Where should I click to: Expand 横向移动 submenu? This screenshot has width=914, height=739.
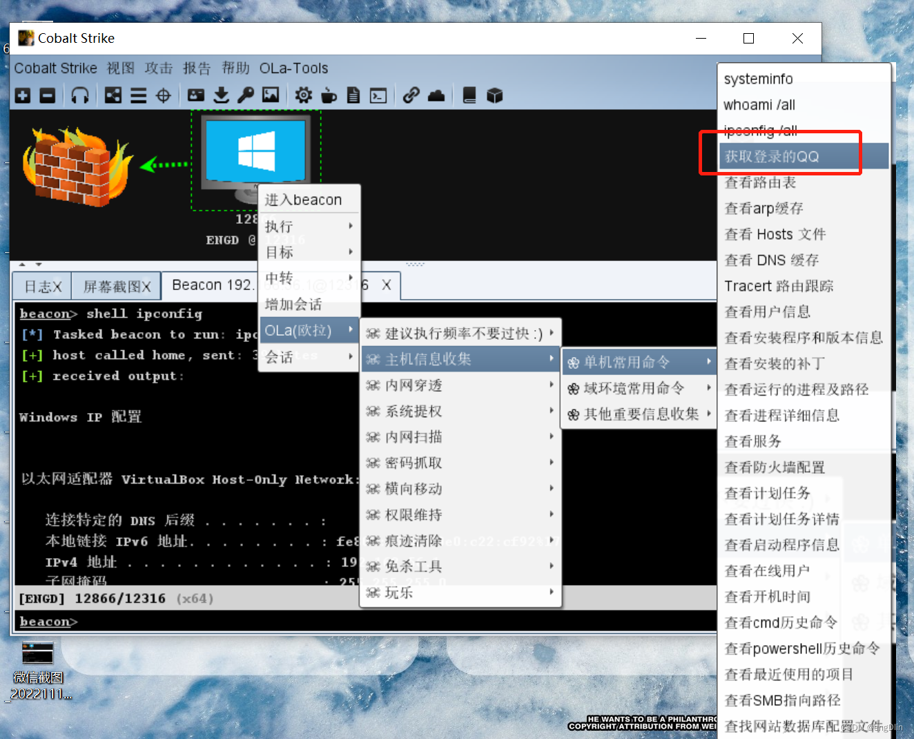(460, 488)
